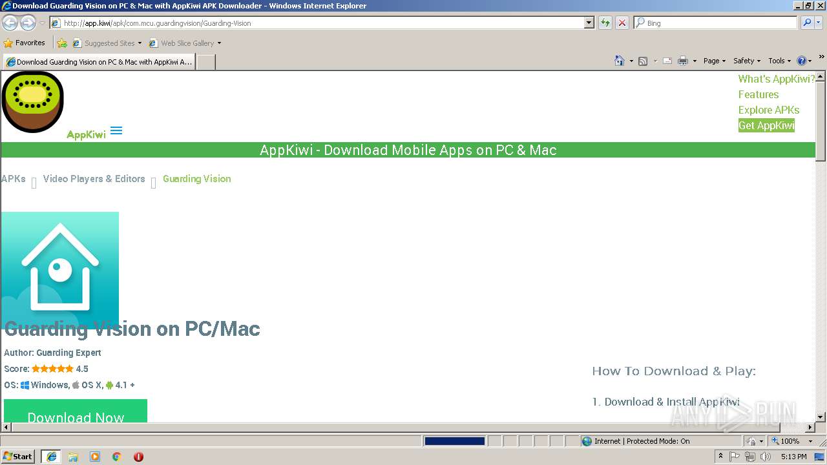Image resolution: width=827 pixels, height=465 pixels.
Task: Click the How To Download & Play heading
Action: 674,371
